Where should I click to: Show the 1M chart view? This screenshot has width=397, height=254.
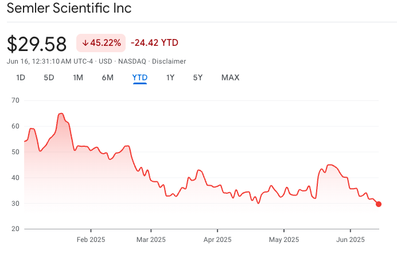tap(78, 77)
